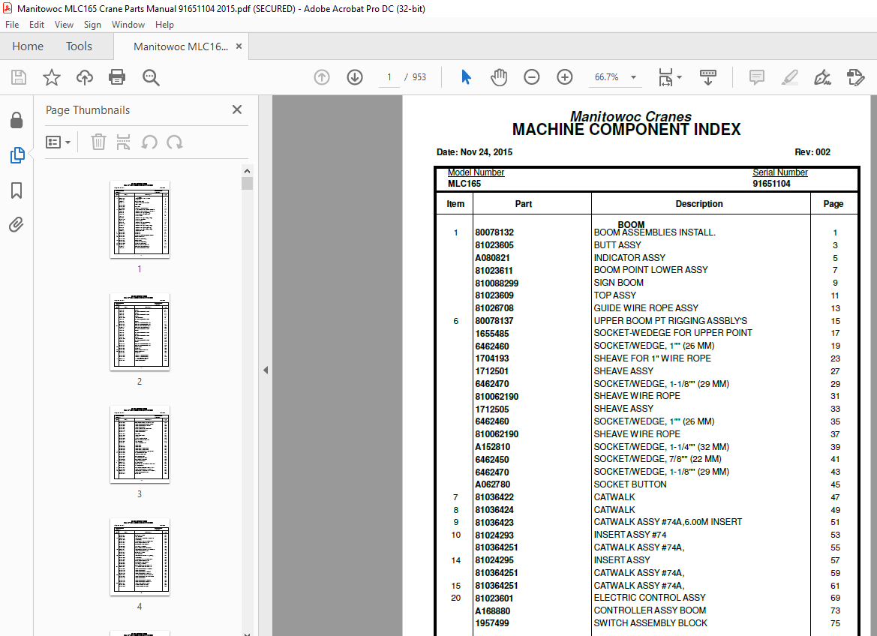
Task: Click the 66.7% zoom value field
Action: pyautogui.click(x=607, y=77)
